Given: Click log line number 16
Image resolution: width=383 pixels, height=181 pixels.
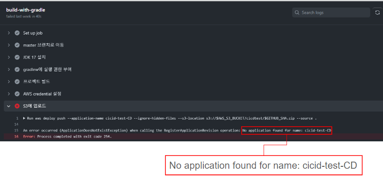Looking at the screenshot, I should tap(17, 137).
